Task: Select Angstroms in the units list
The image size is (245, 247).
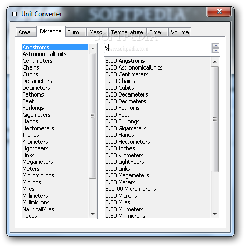Action: [55, 47]
